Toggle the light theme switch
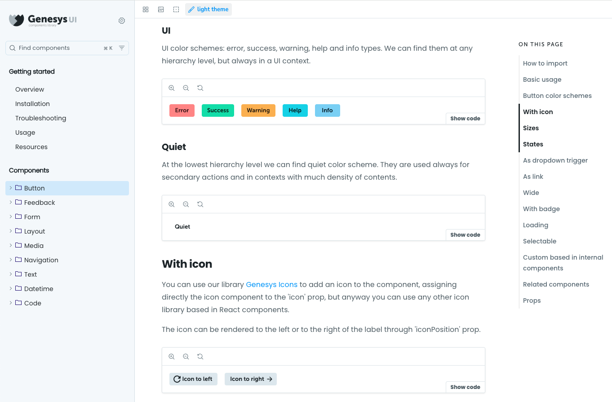The height and width of the screenshot is (402, 612). point(208,9)
